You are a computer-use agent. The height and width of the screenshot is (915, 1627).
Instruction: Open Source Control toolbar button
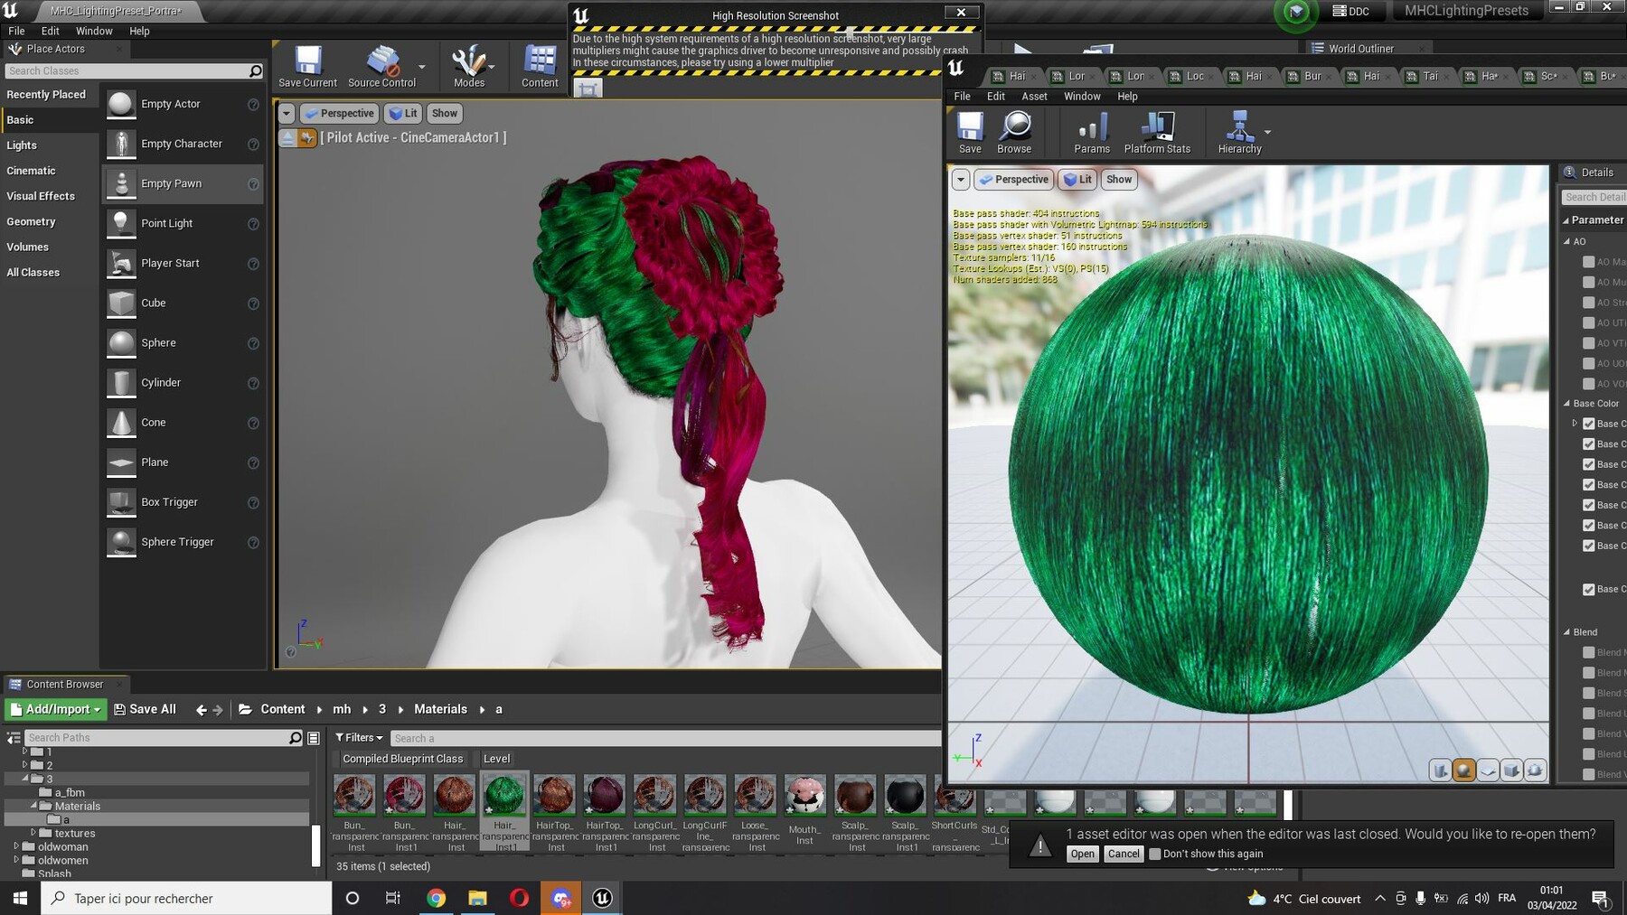click(x=381, y=67)
